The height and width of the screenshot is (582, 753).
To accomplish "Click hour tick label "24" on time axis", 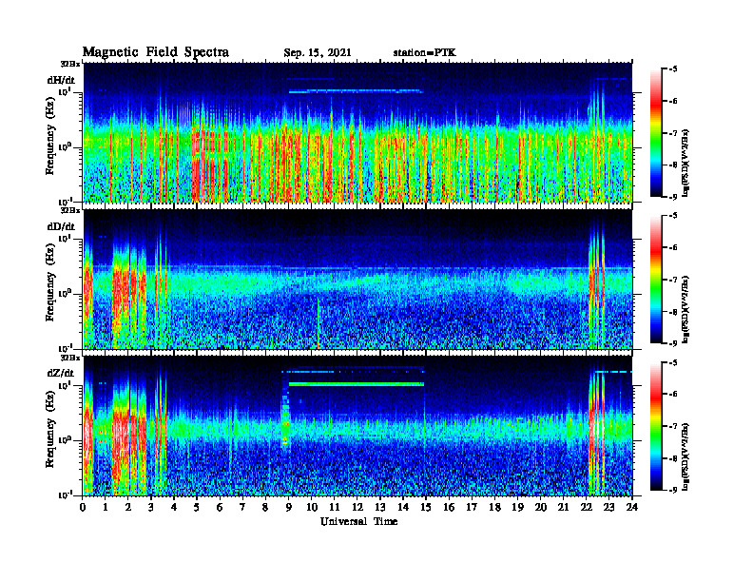I will [x=632, y=508].
